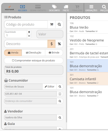This screenshot has width=108, height=131.
Task: Increase quantity with the plus button
Action: coord(29,32)
